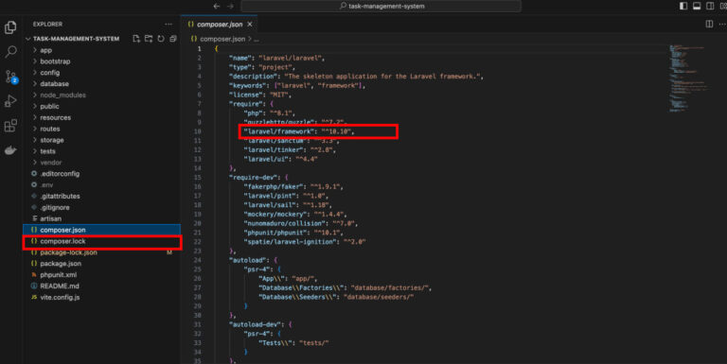The width and height of the screenshot is (727, 364).
Task: Collapse all folders in Explorer
Action: coord(173,39)
